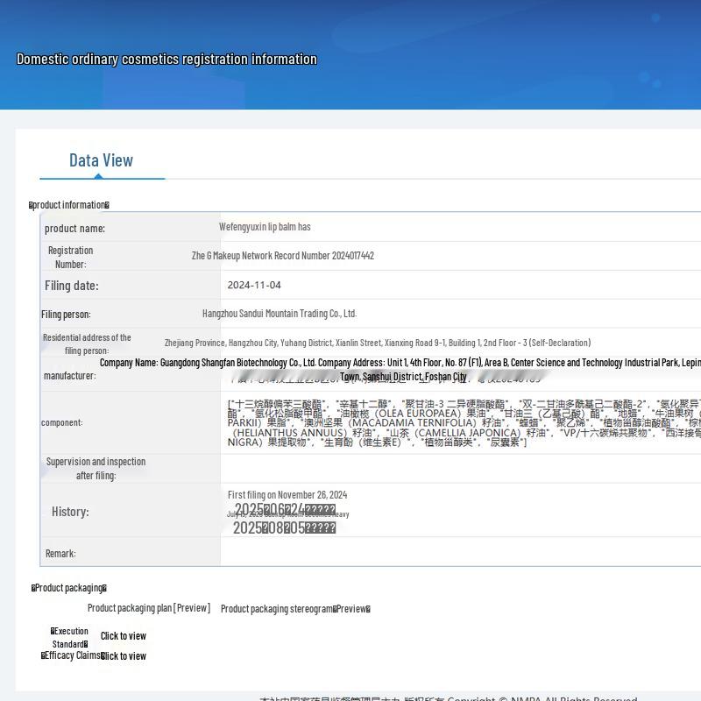Preview the product packaging stereogram
701x701 pixels.
pyautogui.click(x=295, y=609)
